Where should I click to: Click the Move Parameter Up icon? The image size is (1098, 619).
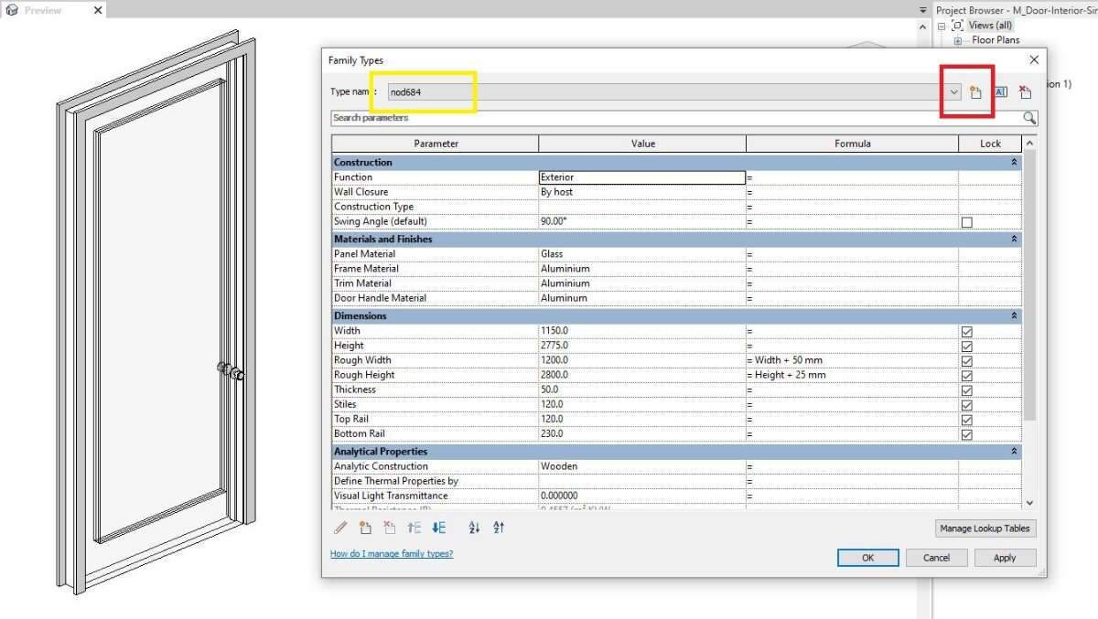[x=414, y=528]
